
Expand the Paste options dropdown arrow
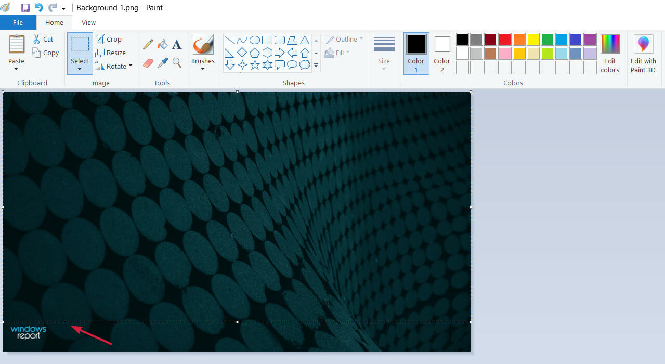point(17,69)
